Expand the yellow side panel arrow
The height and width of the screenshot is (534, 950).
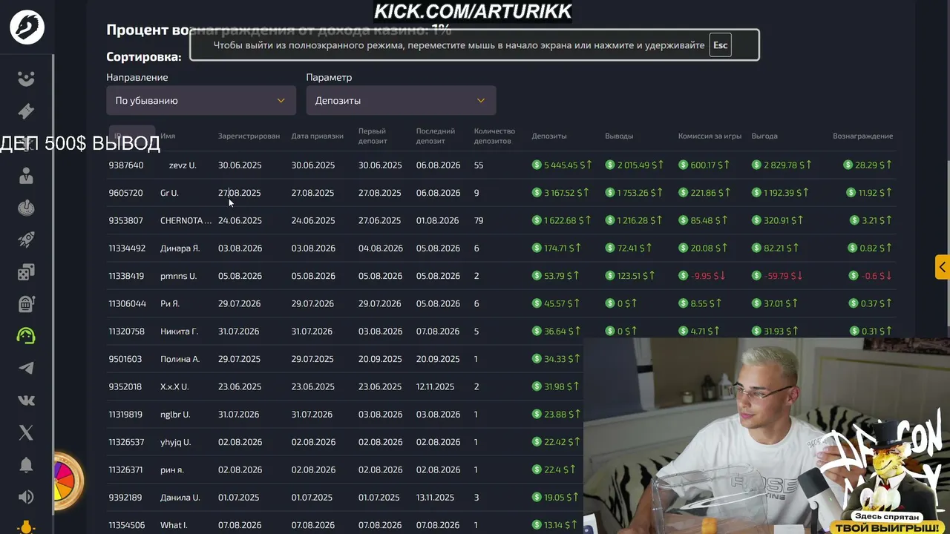[942, 267]
